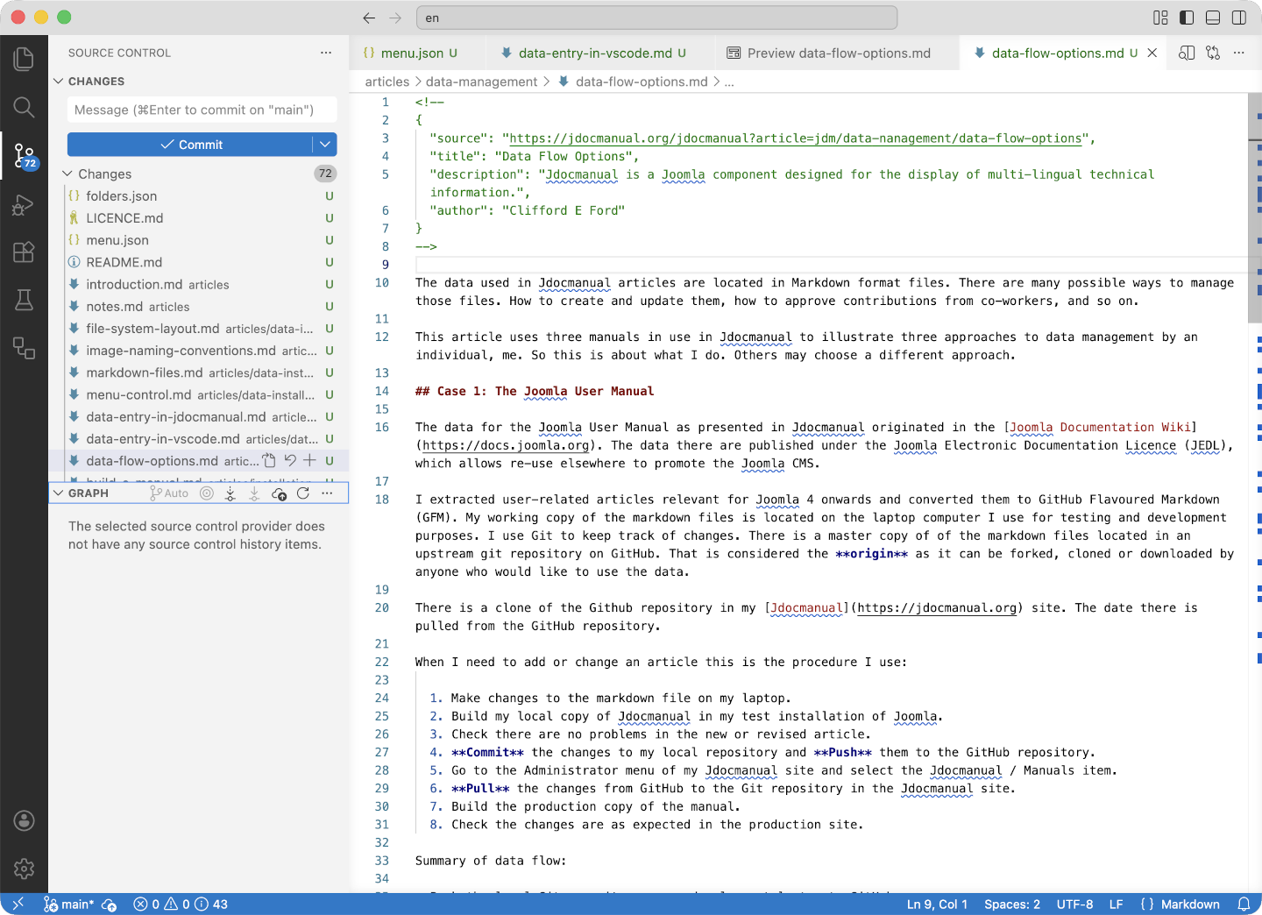Go back with the navigation arrow

point(369,18)
